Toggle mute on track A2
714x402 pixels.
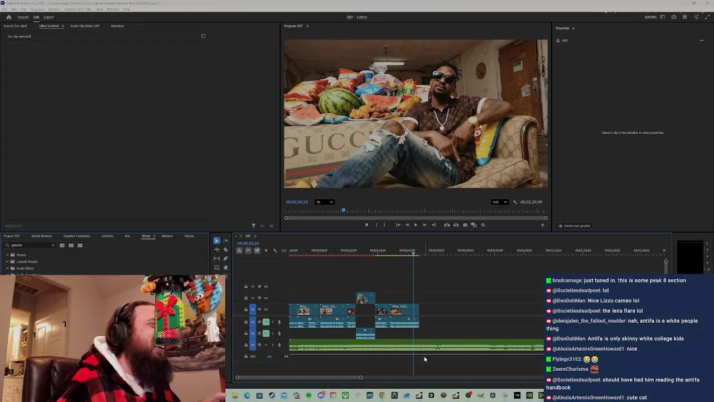(x=266, y=333)
